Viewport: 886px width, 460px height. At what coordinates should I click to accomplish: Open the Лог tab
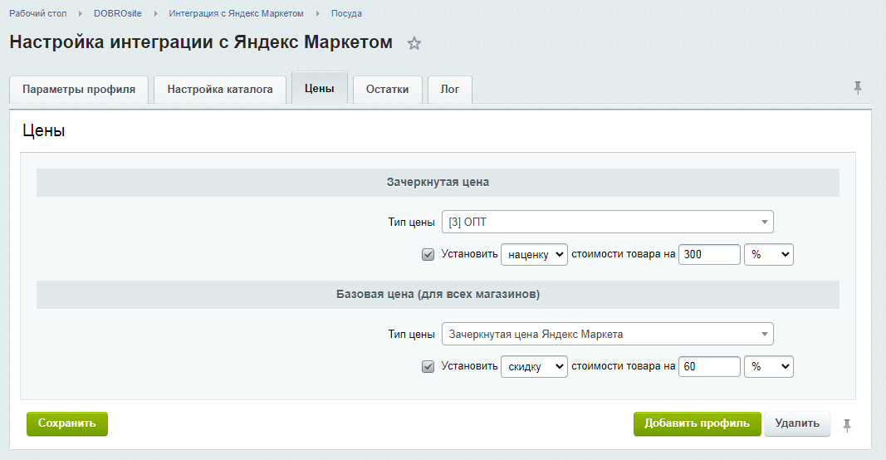450,90
